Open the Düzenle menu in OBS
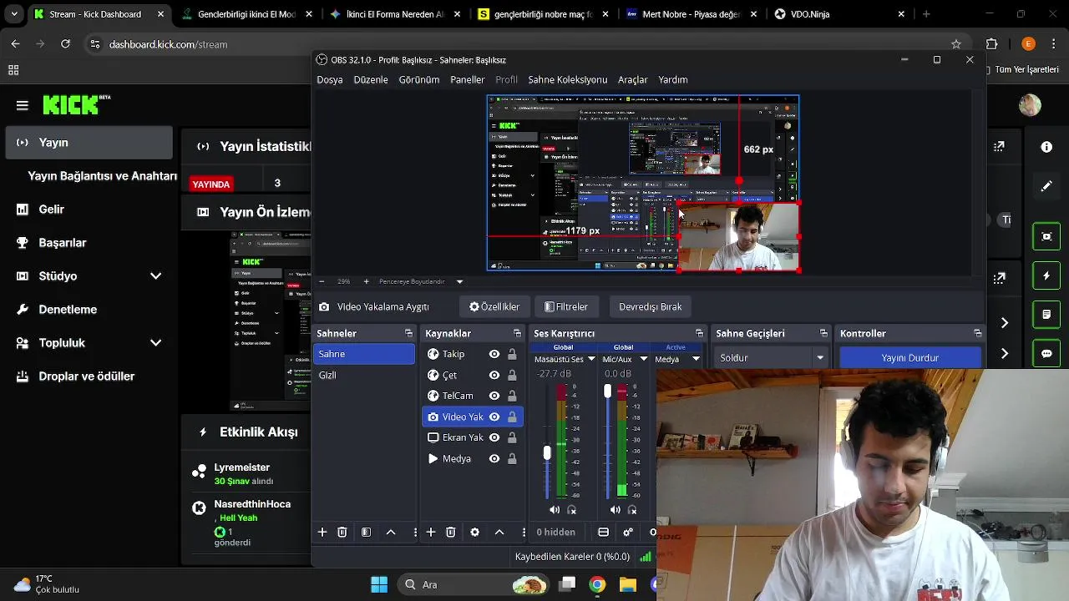Screen dimensions: 1069x601 click(x=371, y=79)
